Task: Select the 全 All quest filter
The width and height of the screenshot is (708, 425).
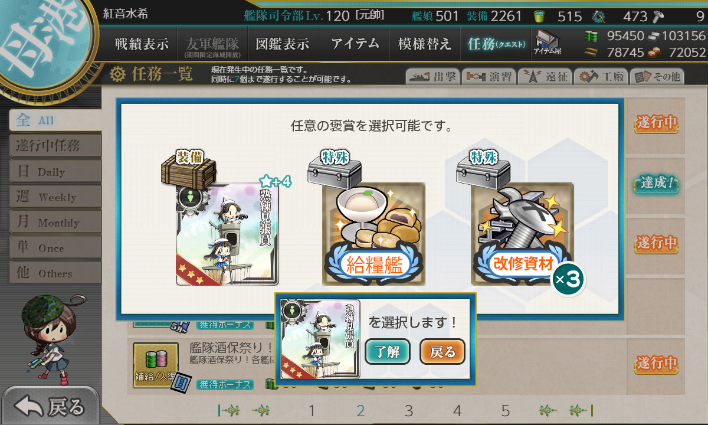Action: point(55,120)
